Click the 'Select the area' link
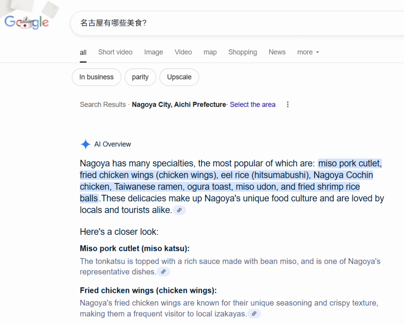The height and width of the screenshot is (325, 404). click(x=252, y=104)
